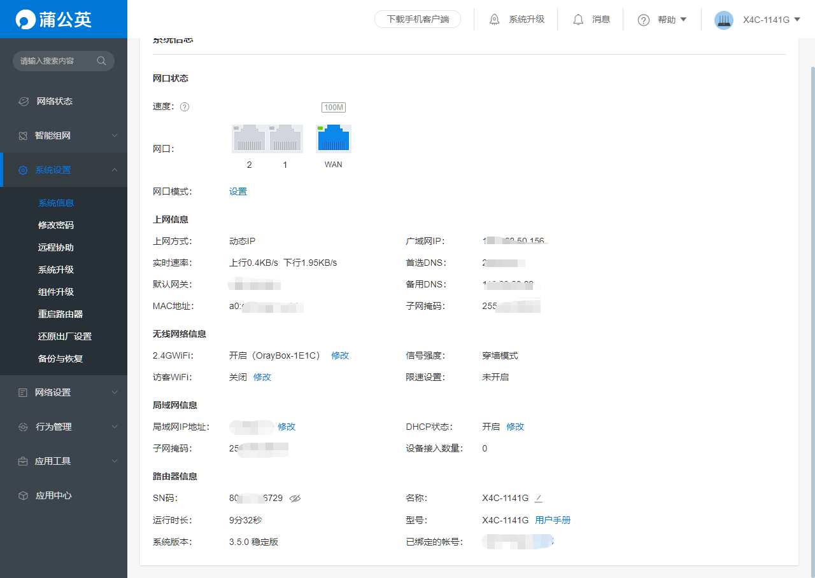This screenshot has height=578, width=815.
Task: Click 修改 link next to 2.4GWiFi
Action: [340, 355]
